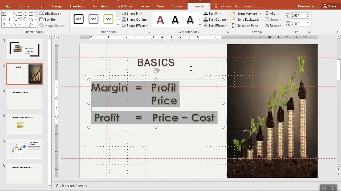Open the Shape Outline dropdown
The image size is (341, 191).
click(x=135, y=19)
